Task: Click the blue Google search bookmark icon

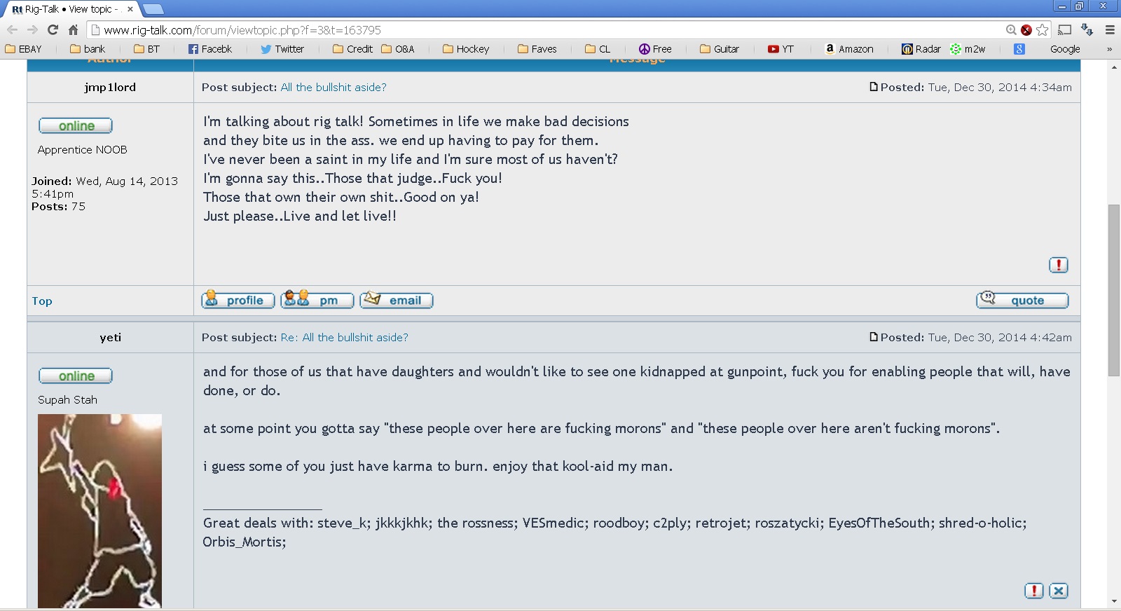Action: pyautogui.click(x=1019, y=49)
